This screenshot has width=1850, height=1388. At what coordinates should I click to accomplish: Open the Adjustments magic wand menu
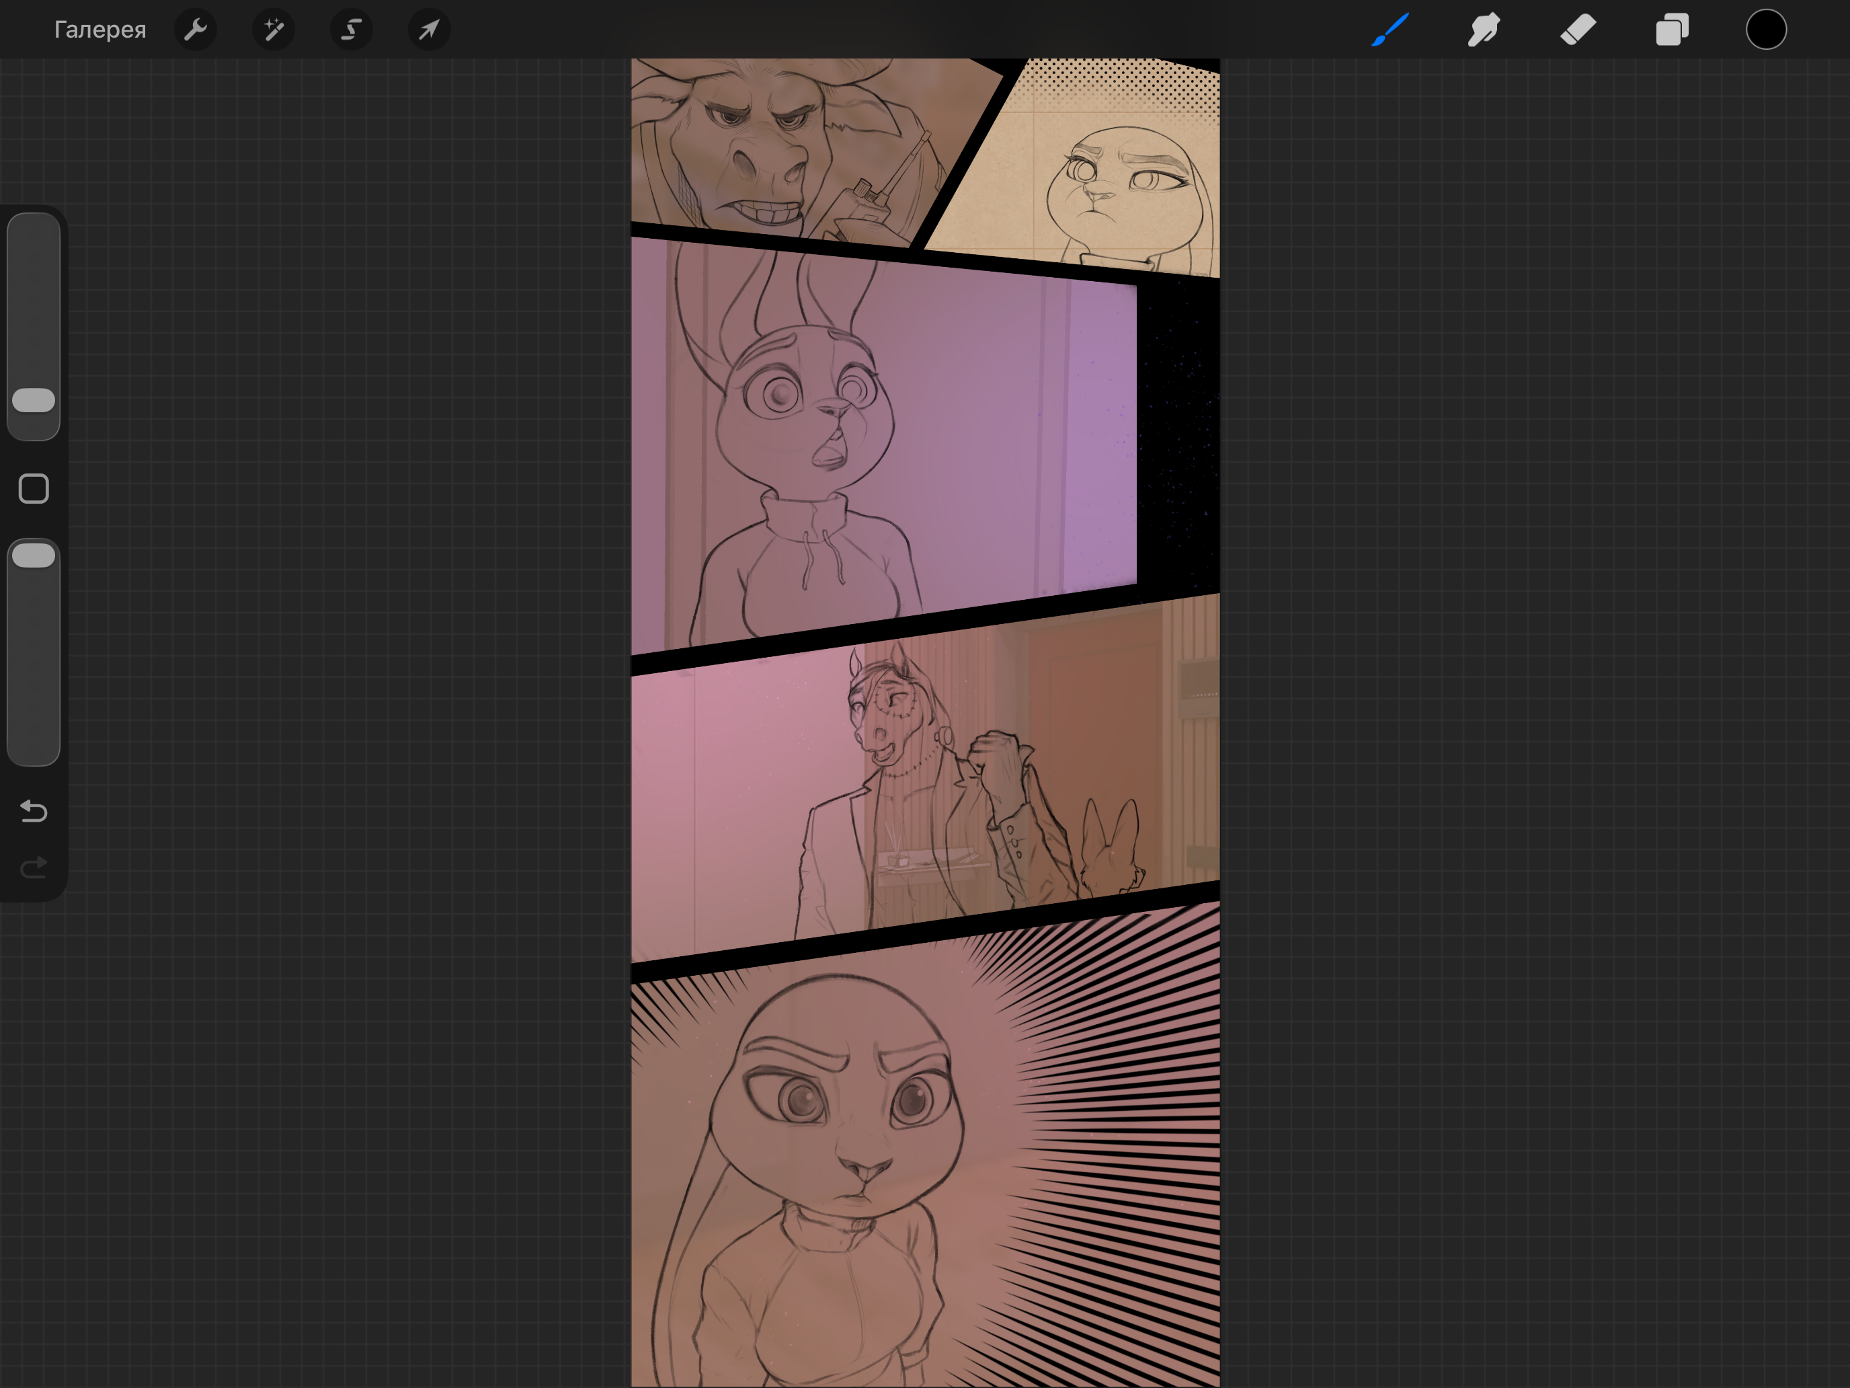274,30
